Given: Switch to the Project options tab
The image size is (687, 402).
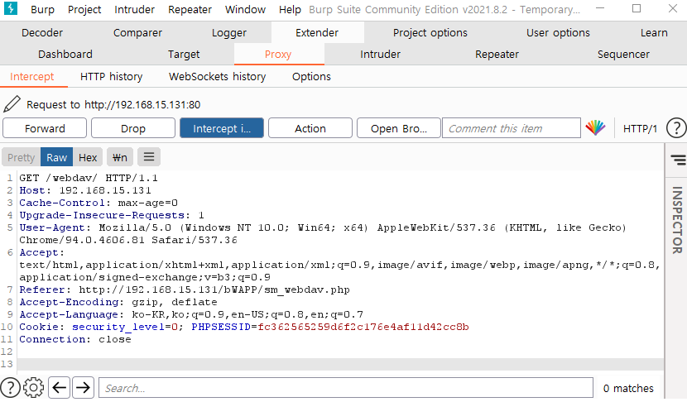Looking at the screenshot, I should pos(430,33).
